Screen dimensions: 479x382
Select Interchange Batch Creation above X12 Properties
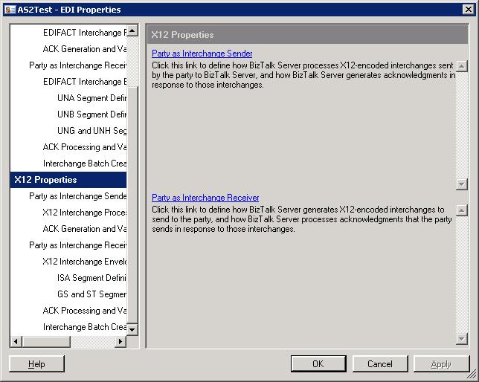[x=85, y=164]
